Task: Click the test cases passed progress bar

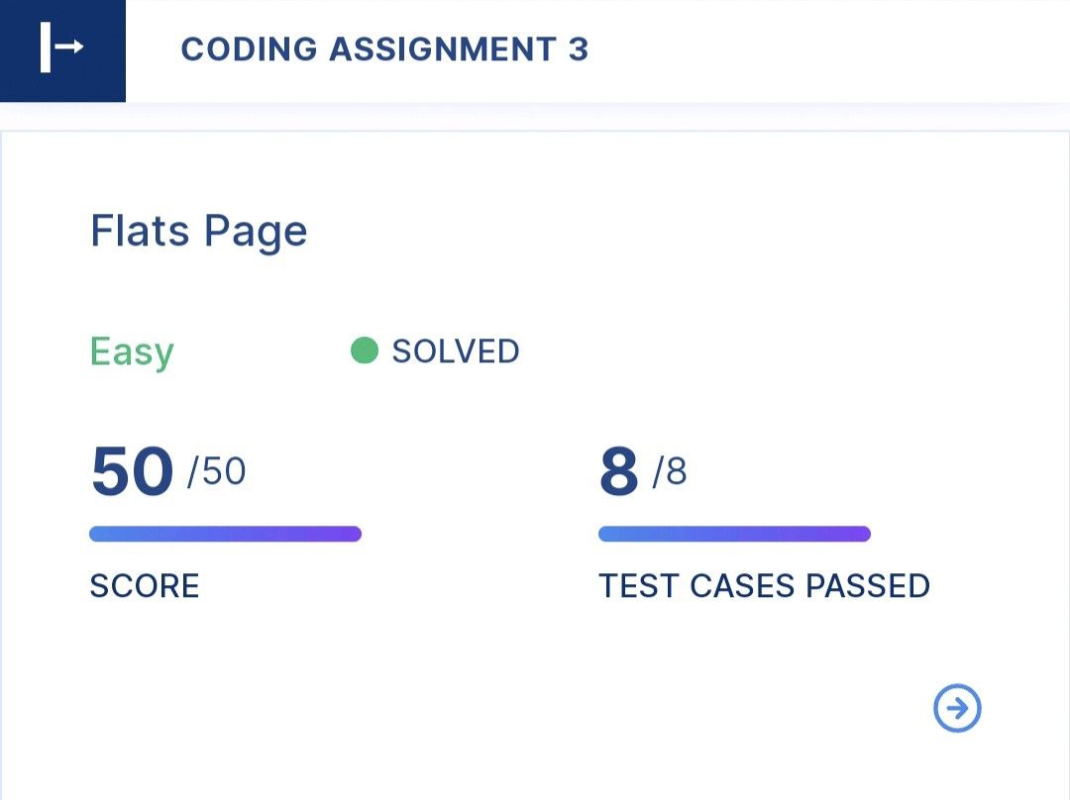Action: click(734, 534)
